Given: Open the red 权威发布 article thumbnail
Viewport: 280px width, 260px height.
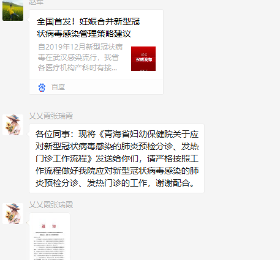Looking at the screenshot, I should [143, 59].
